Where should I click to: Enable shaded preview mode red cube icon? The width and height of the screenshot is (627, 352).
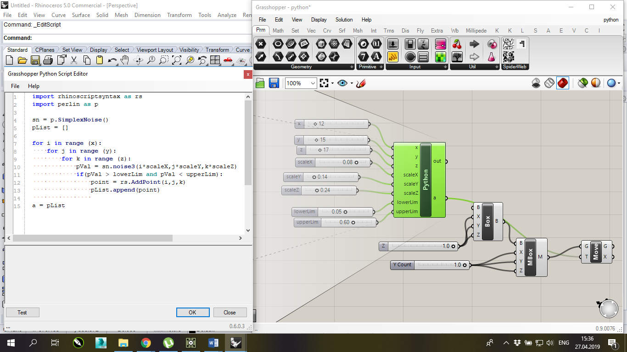[x=562, y=83]
